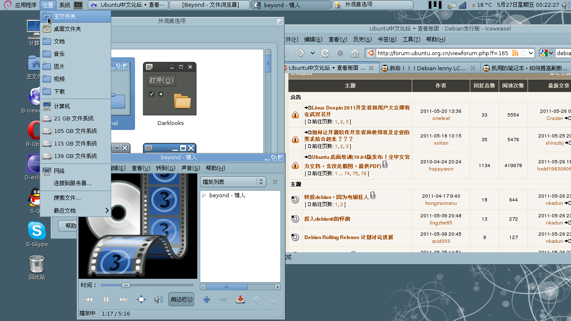Click the panel clock showing 00:22:27
Image resolution: width=571 pixels, height=321 pixels.
pos(528,5)
